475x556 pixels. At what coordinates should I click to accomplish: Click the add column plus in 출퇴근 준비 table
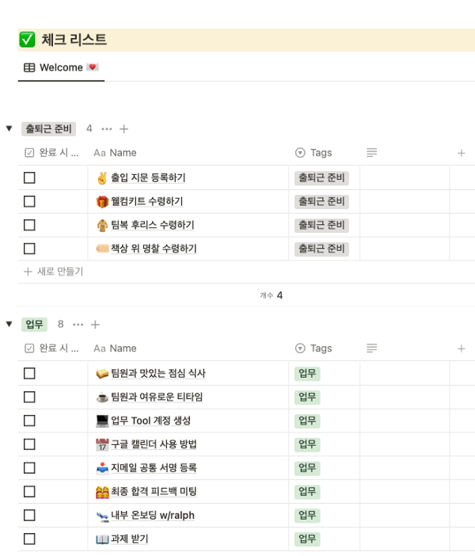(x=462, y=153)
